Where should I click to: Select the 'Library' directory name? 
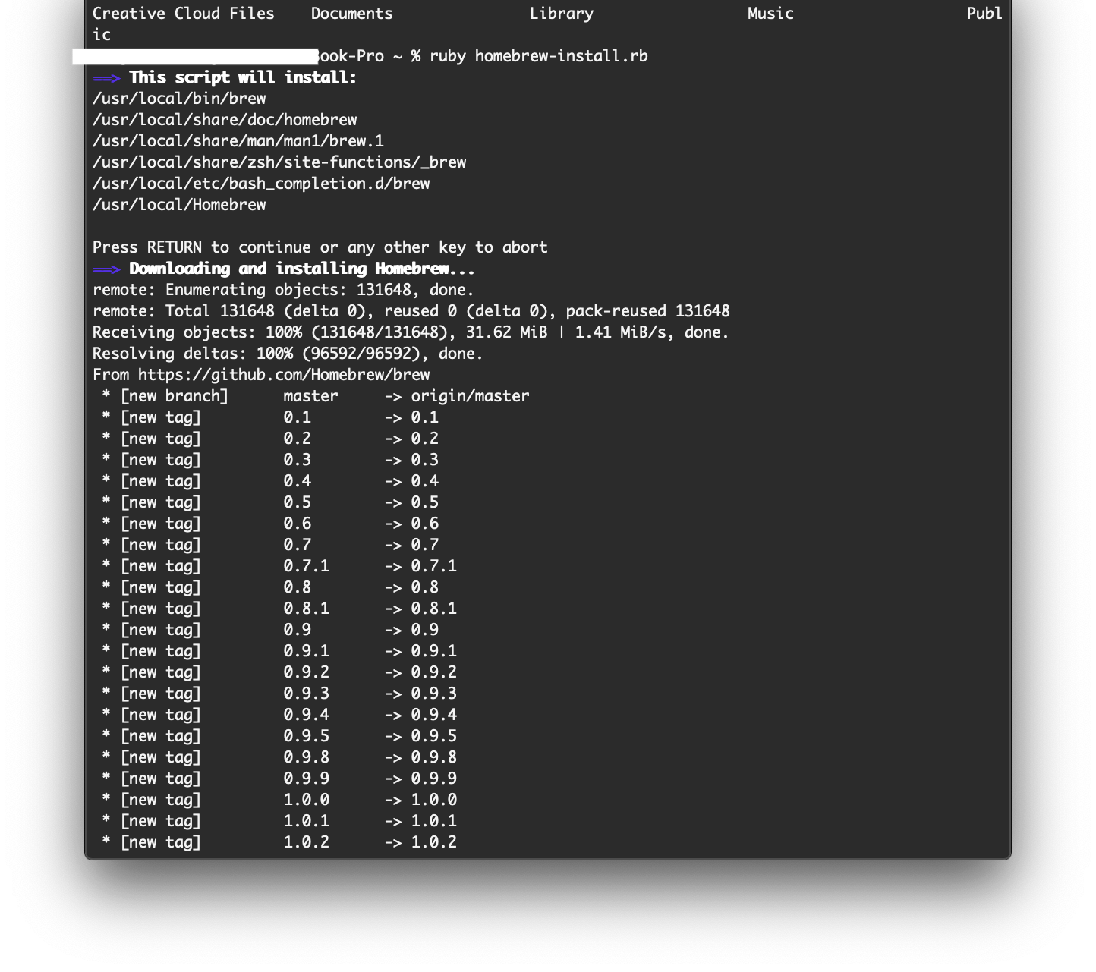coord(562,14)
